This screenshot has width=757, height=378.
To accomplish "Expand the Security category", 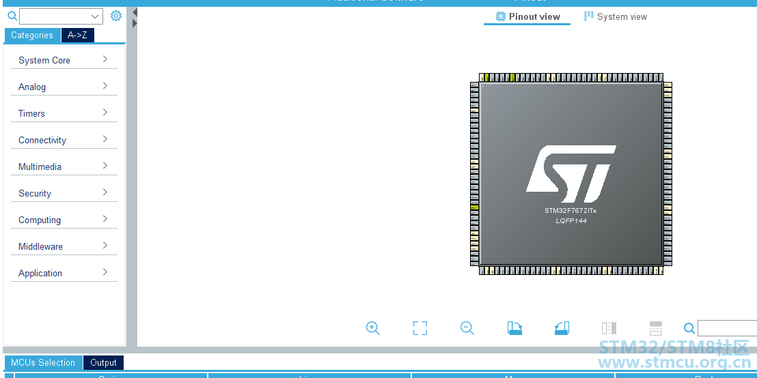I will pos(64,193).
